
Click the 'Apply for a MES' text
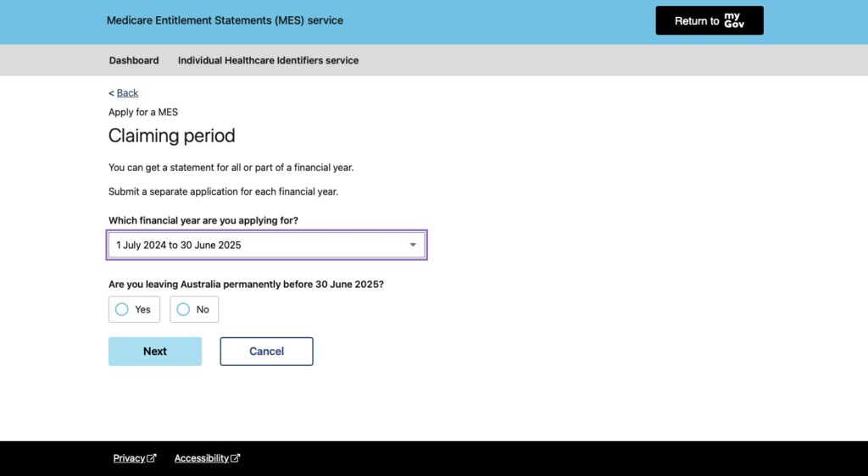(x=143, y=113)
